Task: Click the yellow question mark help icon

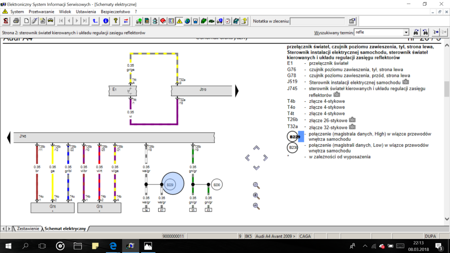Action: coord(116,21)
